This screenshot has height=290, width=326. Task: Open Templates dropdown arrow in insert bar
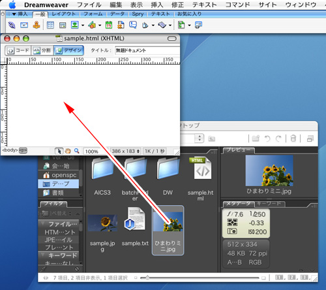pos(189,25)
